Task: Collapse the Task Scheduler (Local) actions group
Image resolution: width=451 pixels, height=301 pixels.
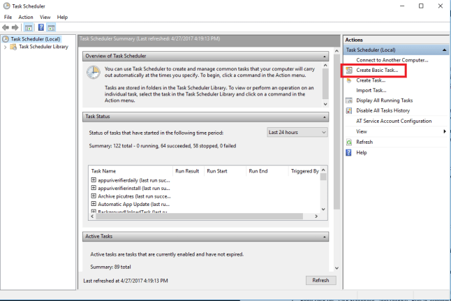Action: coord(445,50)
